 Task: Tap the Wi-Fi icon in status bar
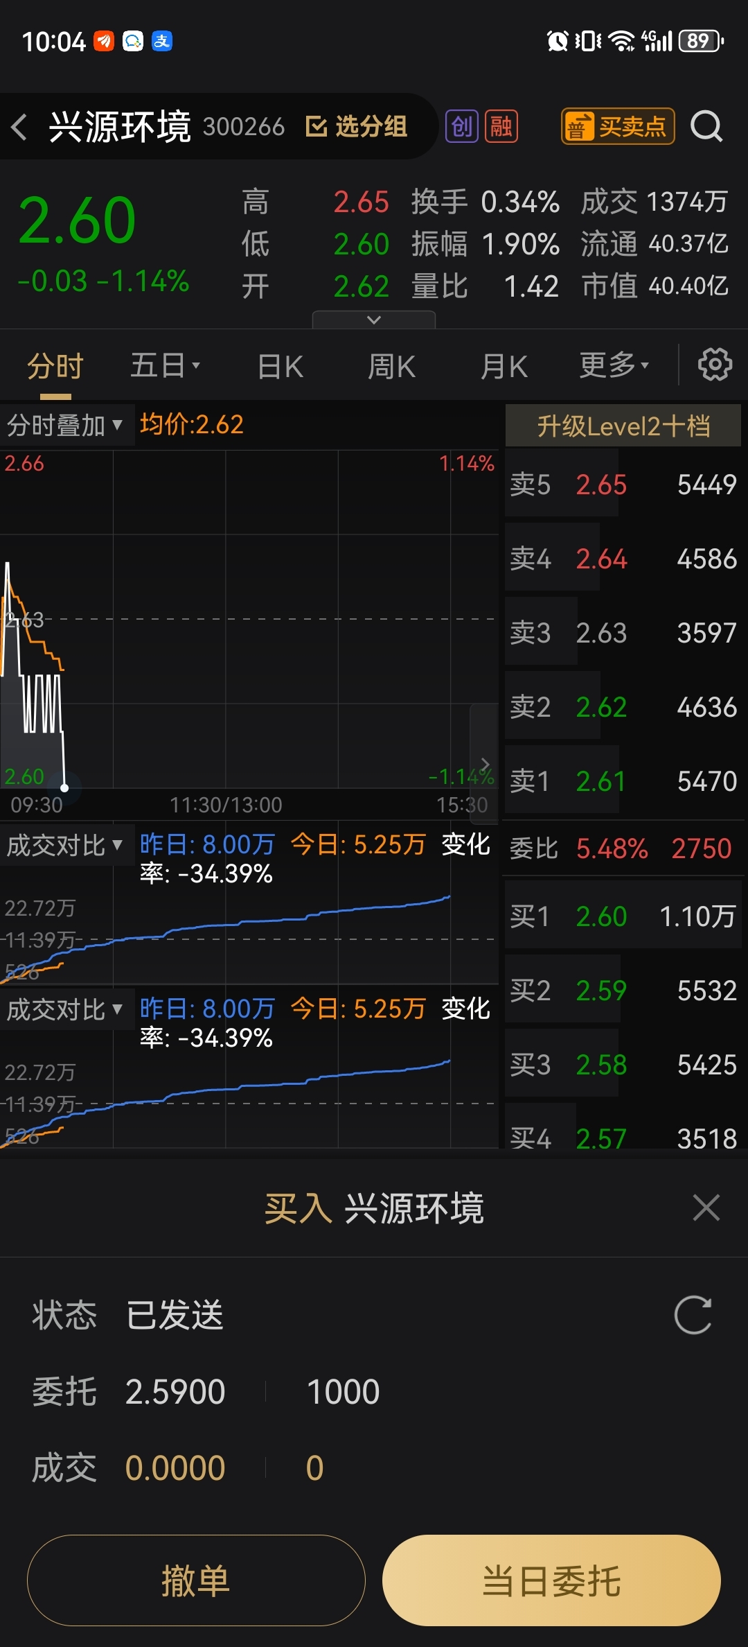(621, 41)
